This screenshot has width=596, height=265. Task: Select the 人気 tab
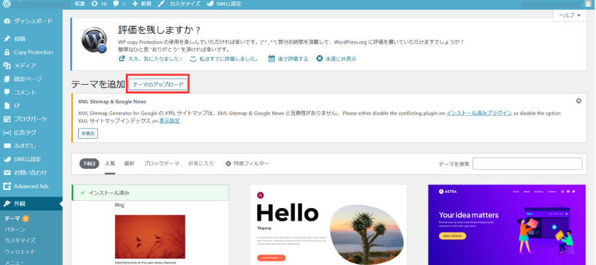pos(110,164)
